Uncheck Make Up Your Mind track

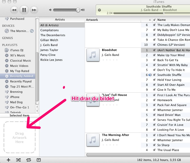click(154, 55)
